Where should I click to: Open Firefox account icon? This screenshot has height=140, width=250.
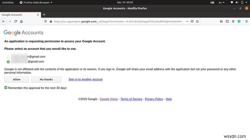point(233,21)
